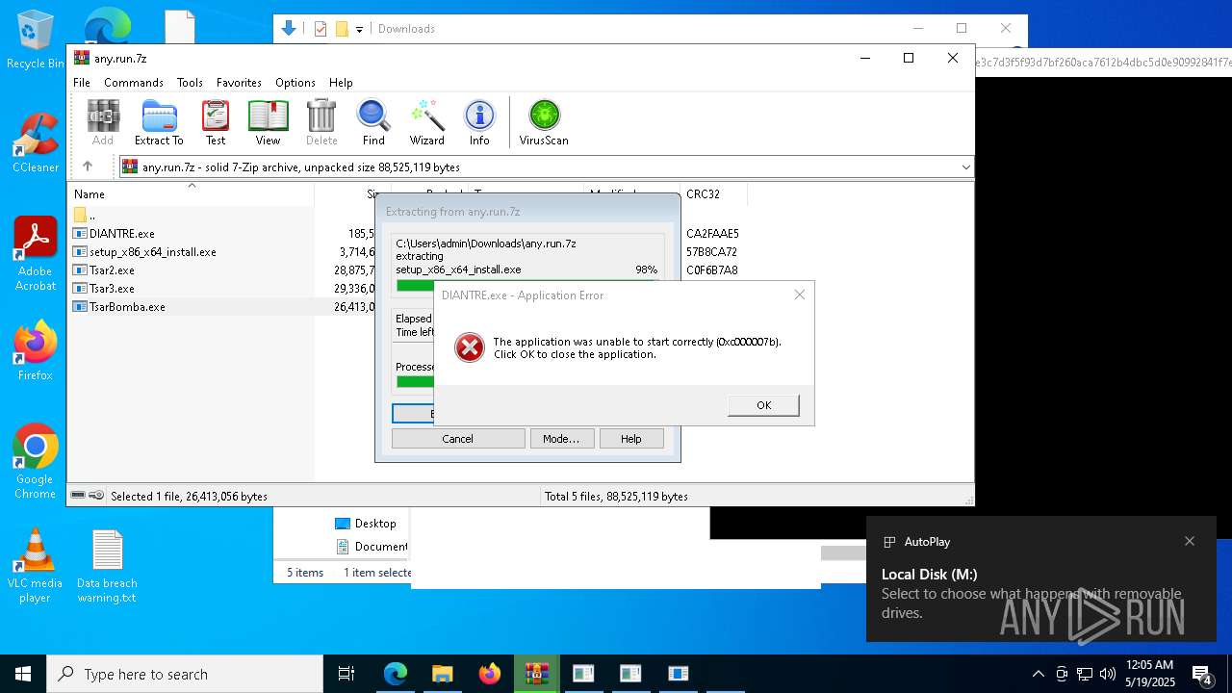Open the Options menu
Image resolution: width=1232 pixels, height=693 pixels.
[x=295, y=83]
